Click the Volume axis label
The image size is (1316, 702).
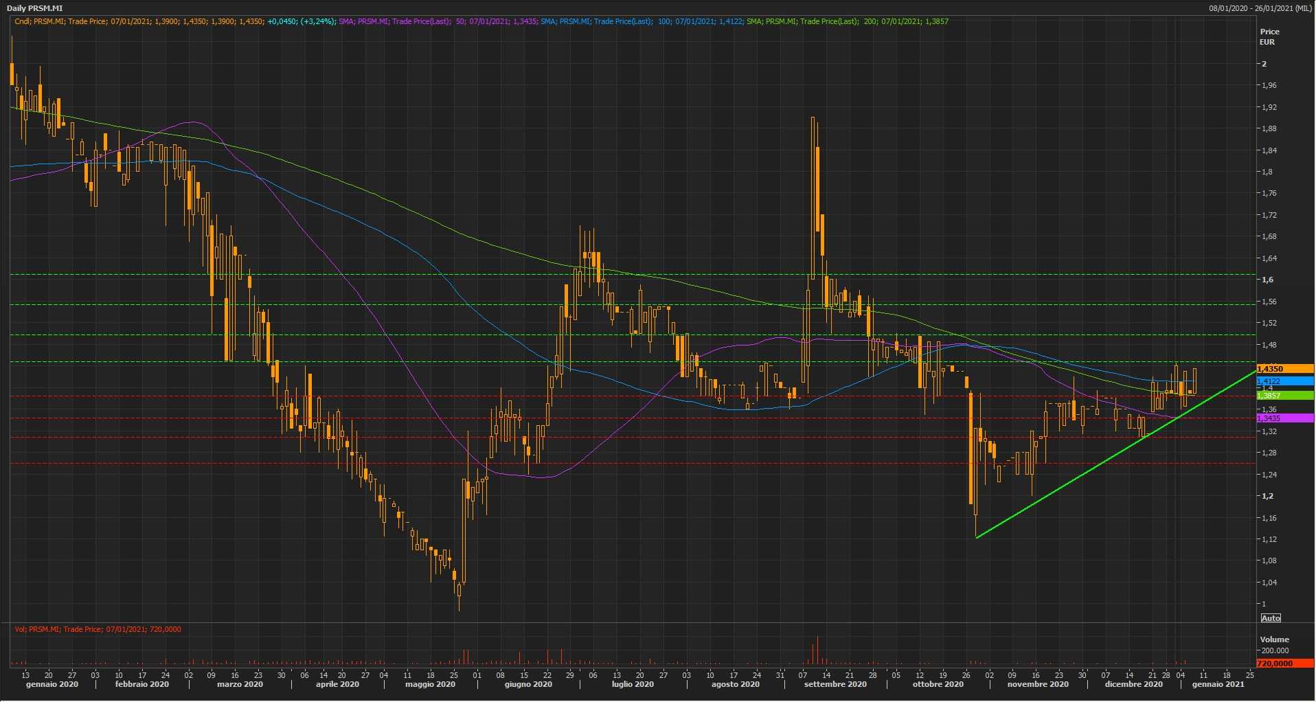pos(1274,639)
